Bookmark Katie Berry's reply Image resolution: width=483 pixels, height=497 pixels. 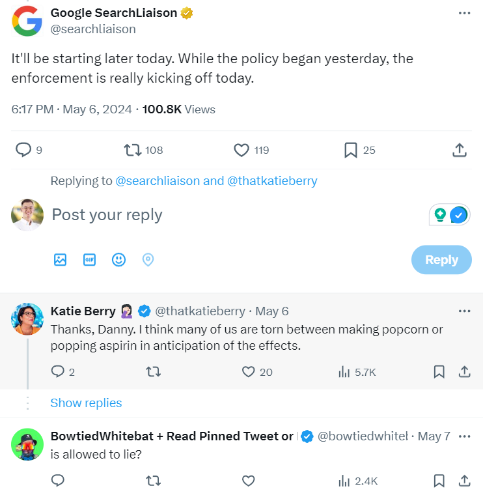coord(439,371)
